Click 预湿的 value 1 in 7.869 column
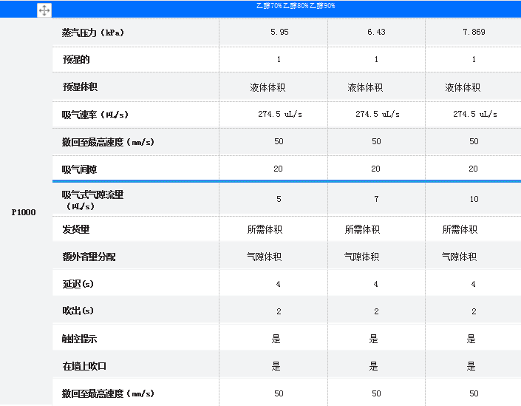Screen dimensions: 521x406 coord(474,59)
